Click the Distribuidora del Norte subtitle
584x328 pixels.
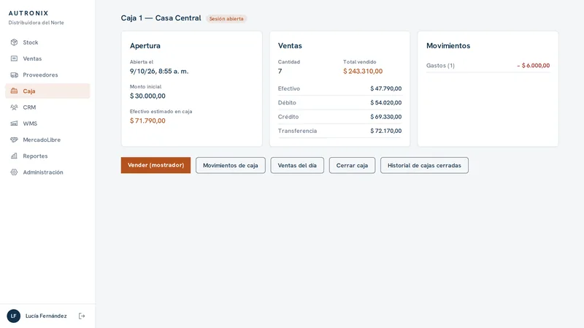tap(36, 23)
